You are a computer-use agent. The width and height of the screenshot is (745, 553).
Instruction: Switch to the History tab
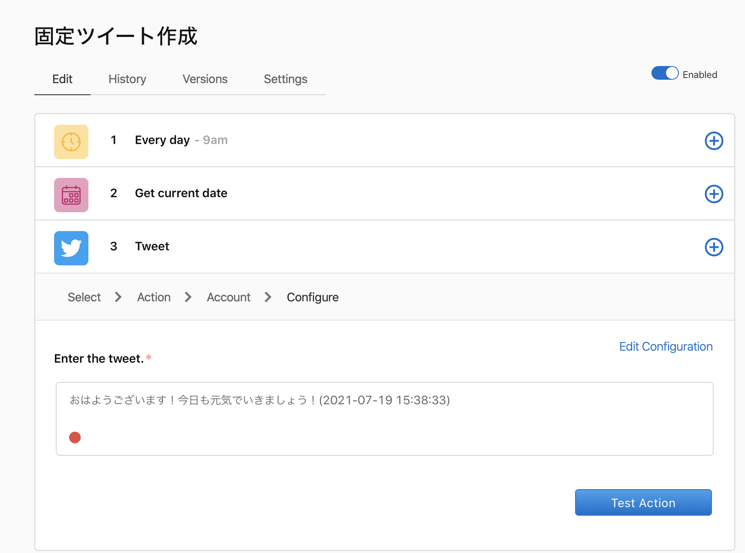pos(127,79)
